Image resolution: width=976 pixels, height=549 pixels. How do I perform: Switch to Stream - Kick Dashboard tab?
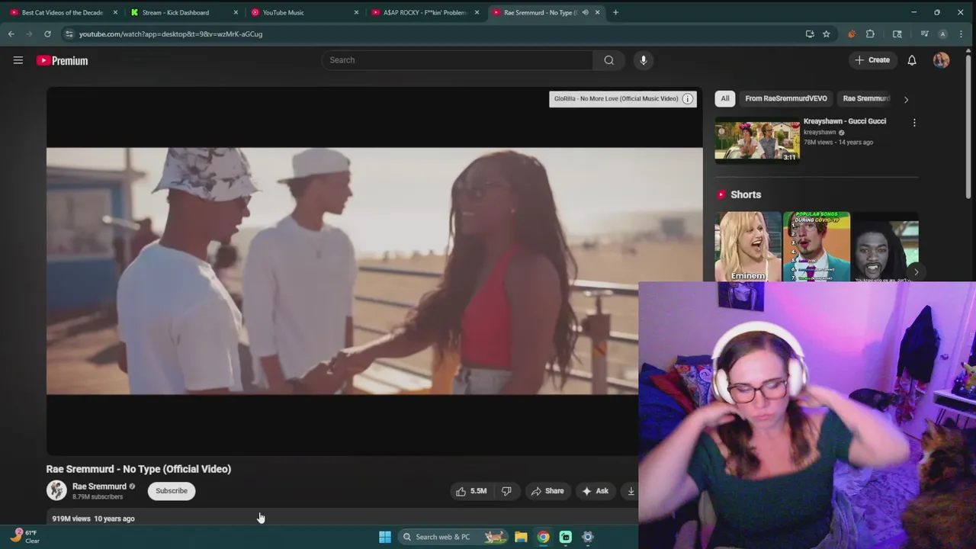(x=184, y=12)
